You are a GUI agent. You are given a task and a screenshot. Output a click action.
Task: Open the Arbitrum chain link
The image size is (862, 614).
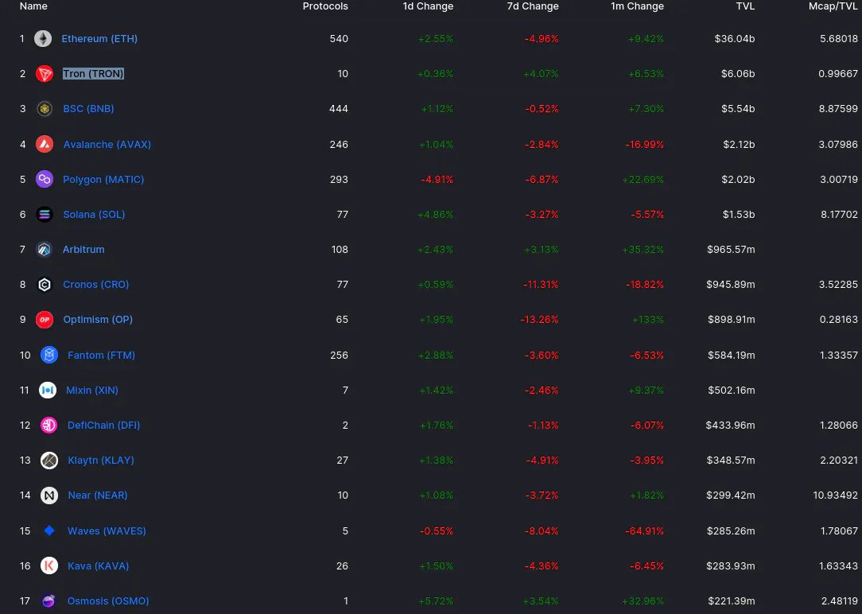[83, 250]
